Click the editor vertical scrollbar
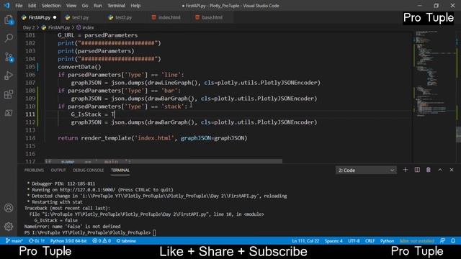This screenshot has width=461, height=259. coord(458,135)
